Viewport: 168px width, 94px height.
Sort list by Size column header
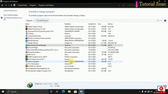[x=99, y=24]
